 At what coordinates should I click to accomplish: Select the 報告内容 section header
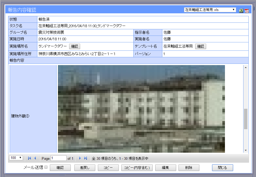click(128, 60)
